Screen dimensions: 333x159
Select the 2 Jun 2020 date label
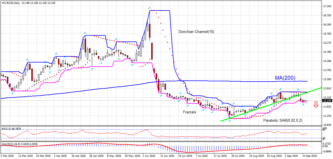click(x=149, y=156)
